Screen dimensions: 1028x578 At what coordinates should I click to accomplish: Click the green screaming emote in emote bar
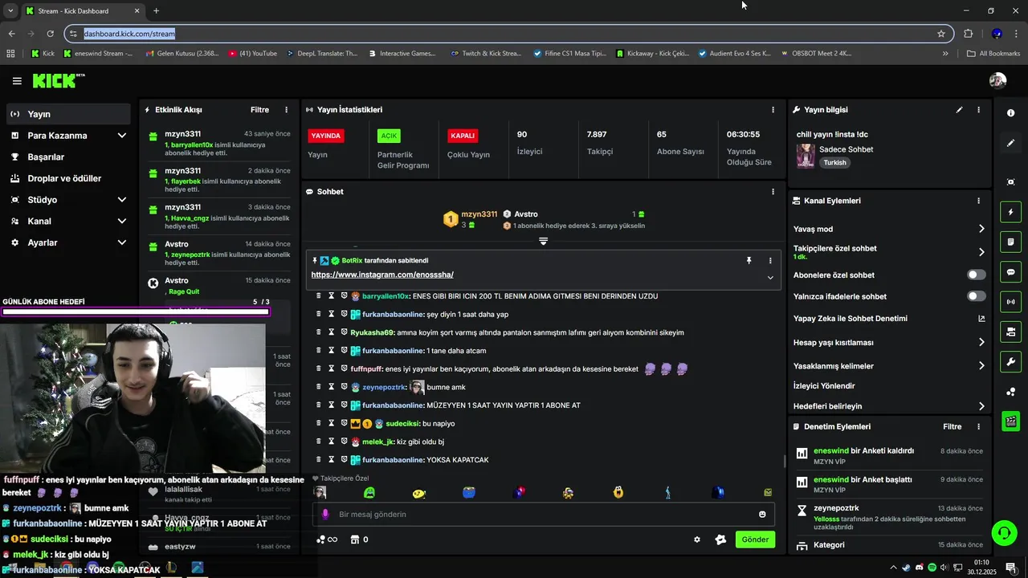[x=369, y=492]
